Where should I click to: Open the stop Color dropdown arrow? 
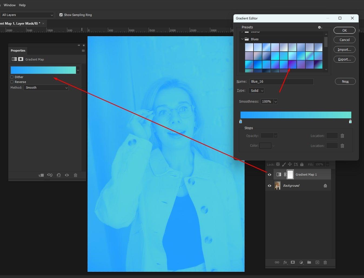[x=273, y=146]
